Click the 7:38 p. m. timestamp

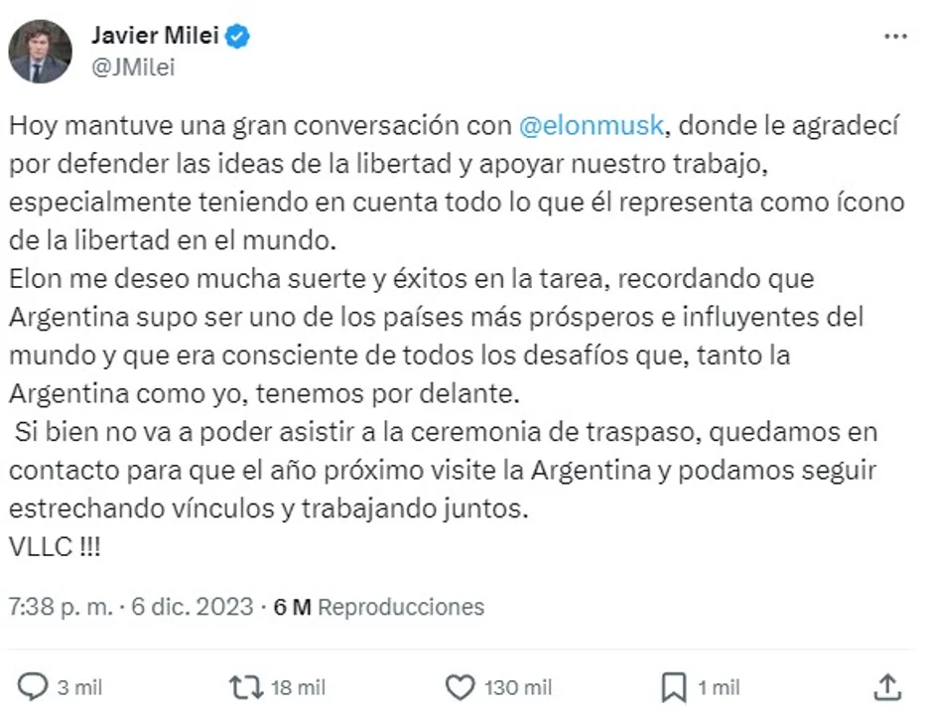pos(60,606)
